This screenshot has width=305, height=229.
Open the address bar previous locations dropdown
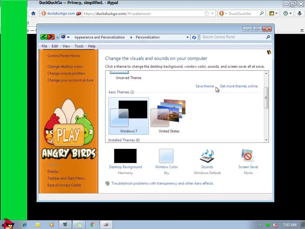(x=187, y=37)
